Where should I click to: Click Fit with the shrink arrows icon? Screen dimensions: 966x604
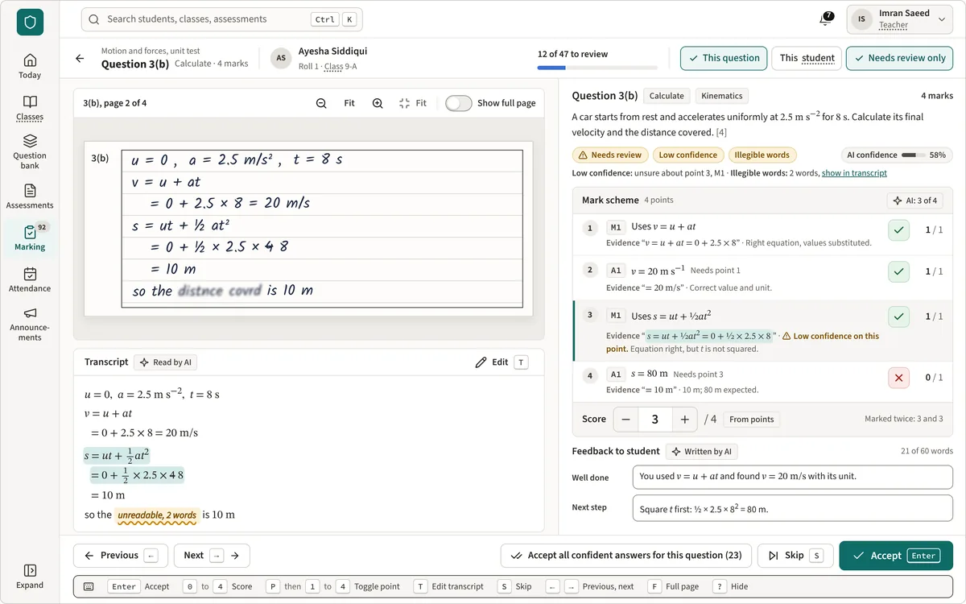click(413, 103)
